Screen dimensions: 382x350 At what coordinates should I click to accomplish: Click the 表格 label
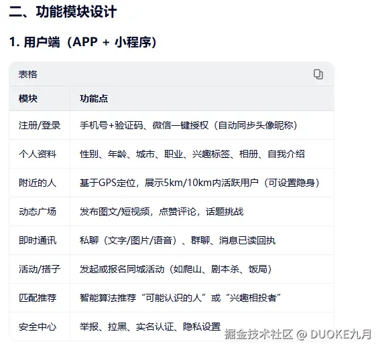27,74
